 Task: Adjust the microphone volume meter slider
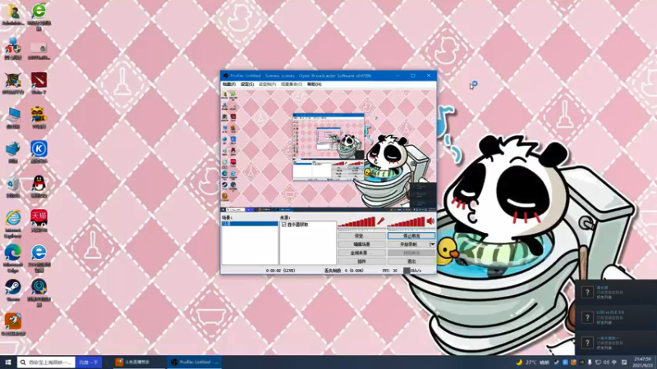click(x=357, y=222)
